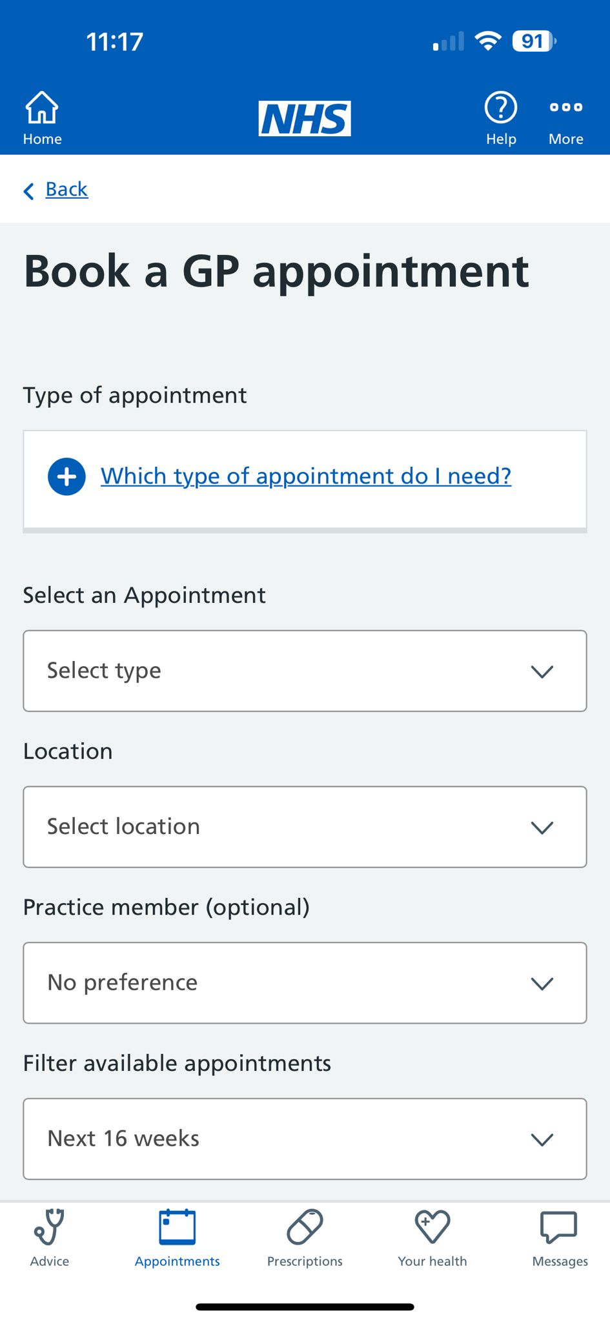Open Help via the question mark icon

[501, 108]
